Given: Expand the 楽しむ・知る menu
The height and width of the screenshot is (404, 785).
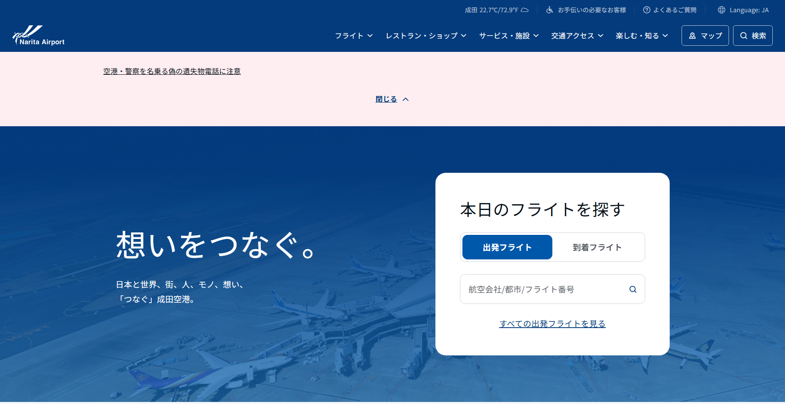Looking at the screenshot, I should point(641,36).
